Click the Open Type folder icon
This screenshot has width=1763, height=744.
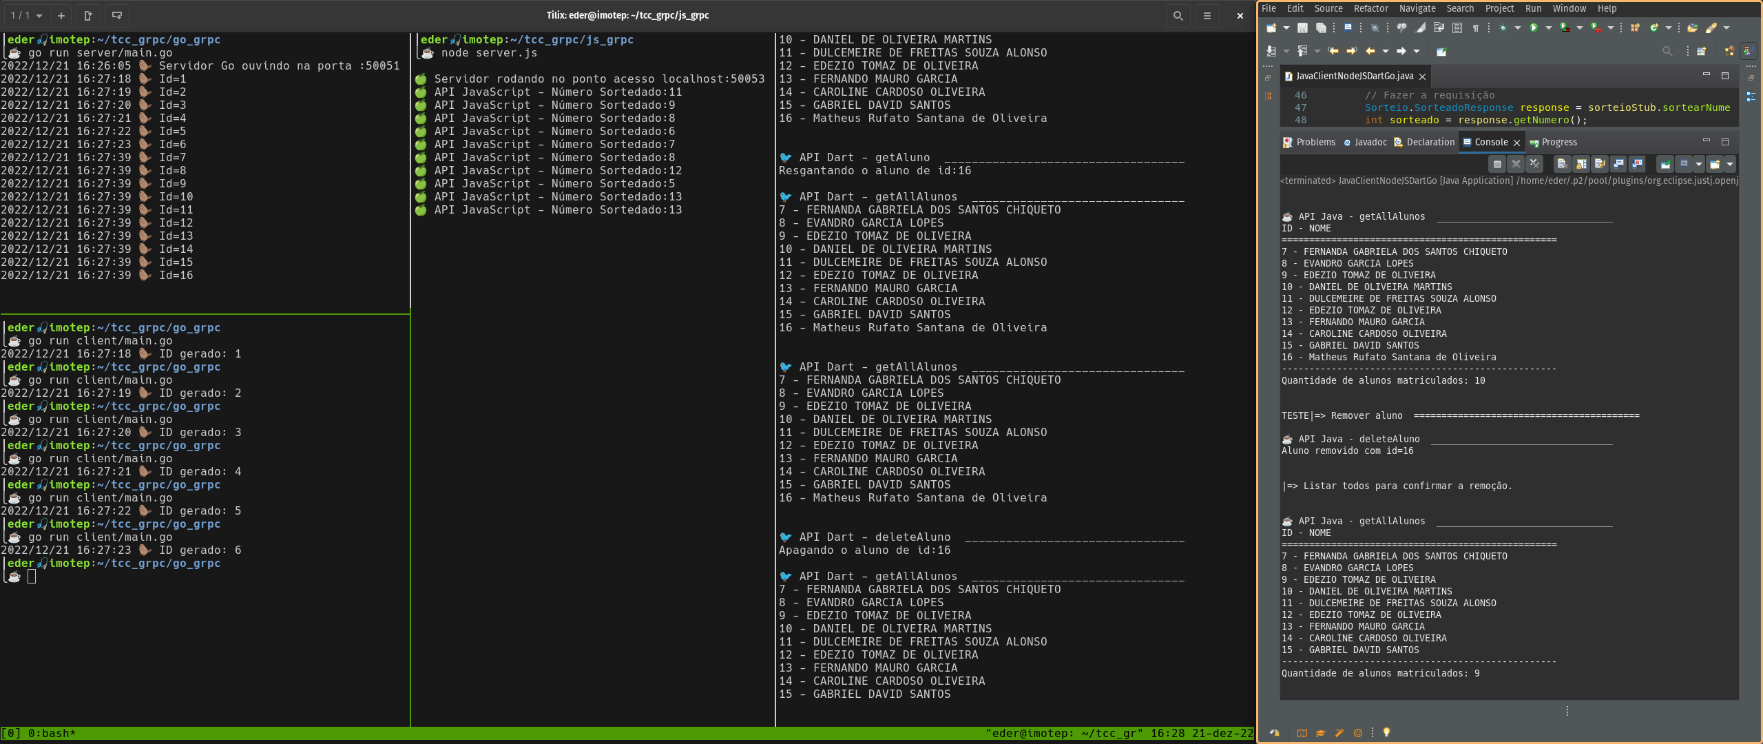(x=1692, y=28)
